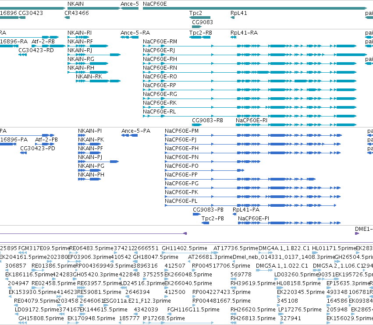Select the CG30423-PD protein label

point(38,148)
